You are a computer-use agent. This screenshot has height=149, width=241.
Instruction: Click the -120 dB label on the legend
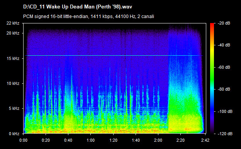point(225,134)
